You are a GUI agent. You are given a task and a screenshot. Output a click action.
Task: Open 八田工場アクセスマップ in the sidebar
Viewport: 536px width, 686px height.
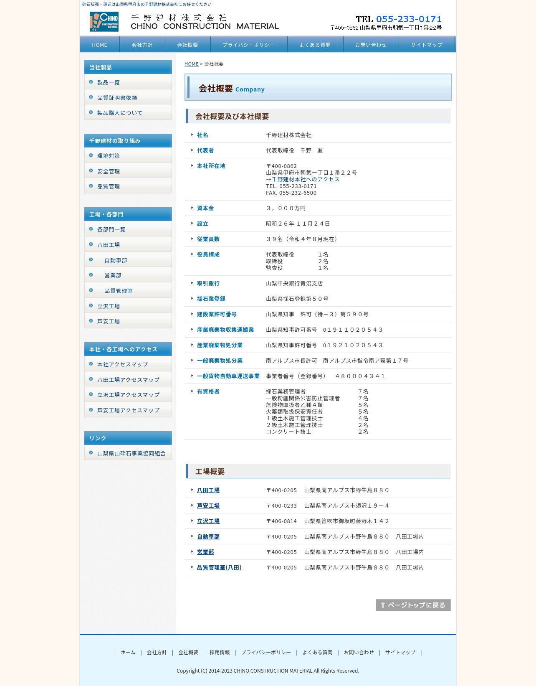128,380
